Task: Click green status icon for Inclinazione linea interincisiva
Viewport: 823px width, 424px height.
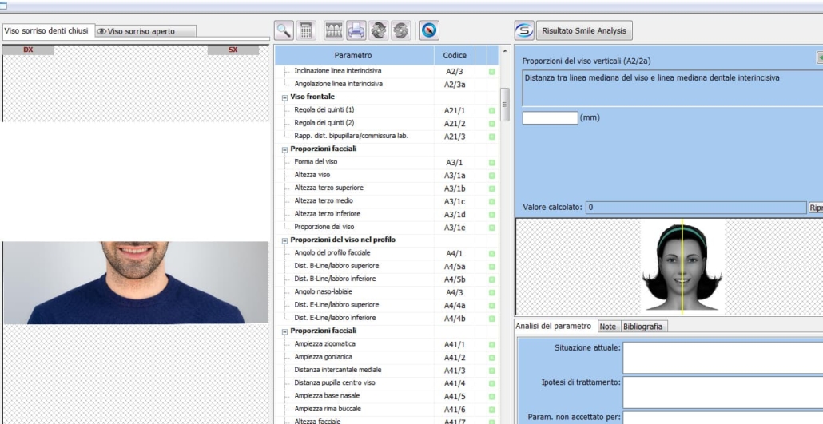Action: pyautogui.click(x=492, y=71)
